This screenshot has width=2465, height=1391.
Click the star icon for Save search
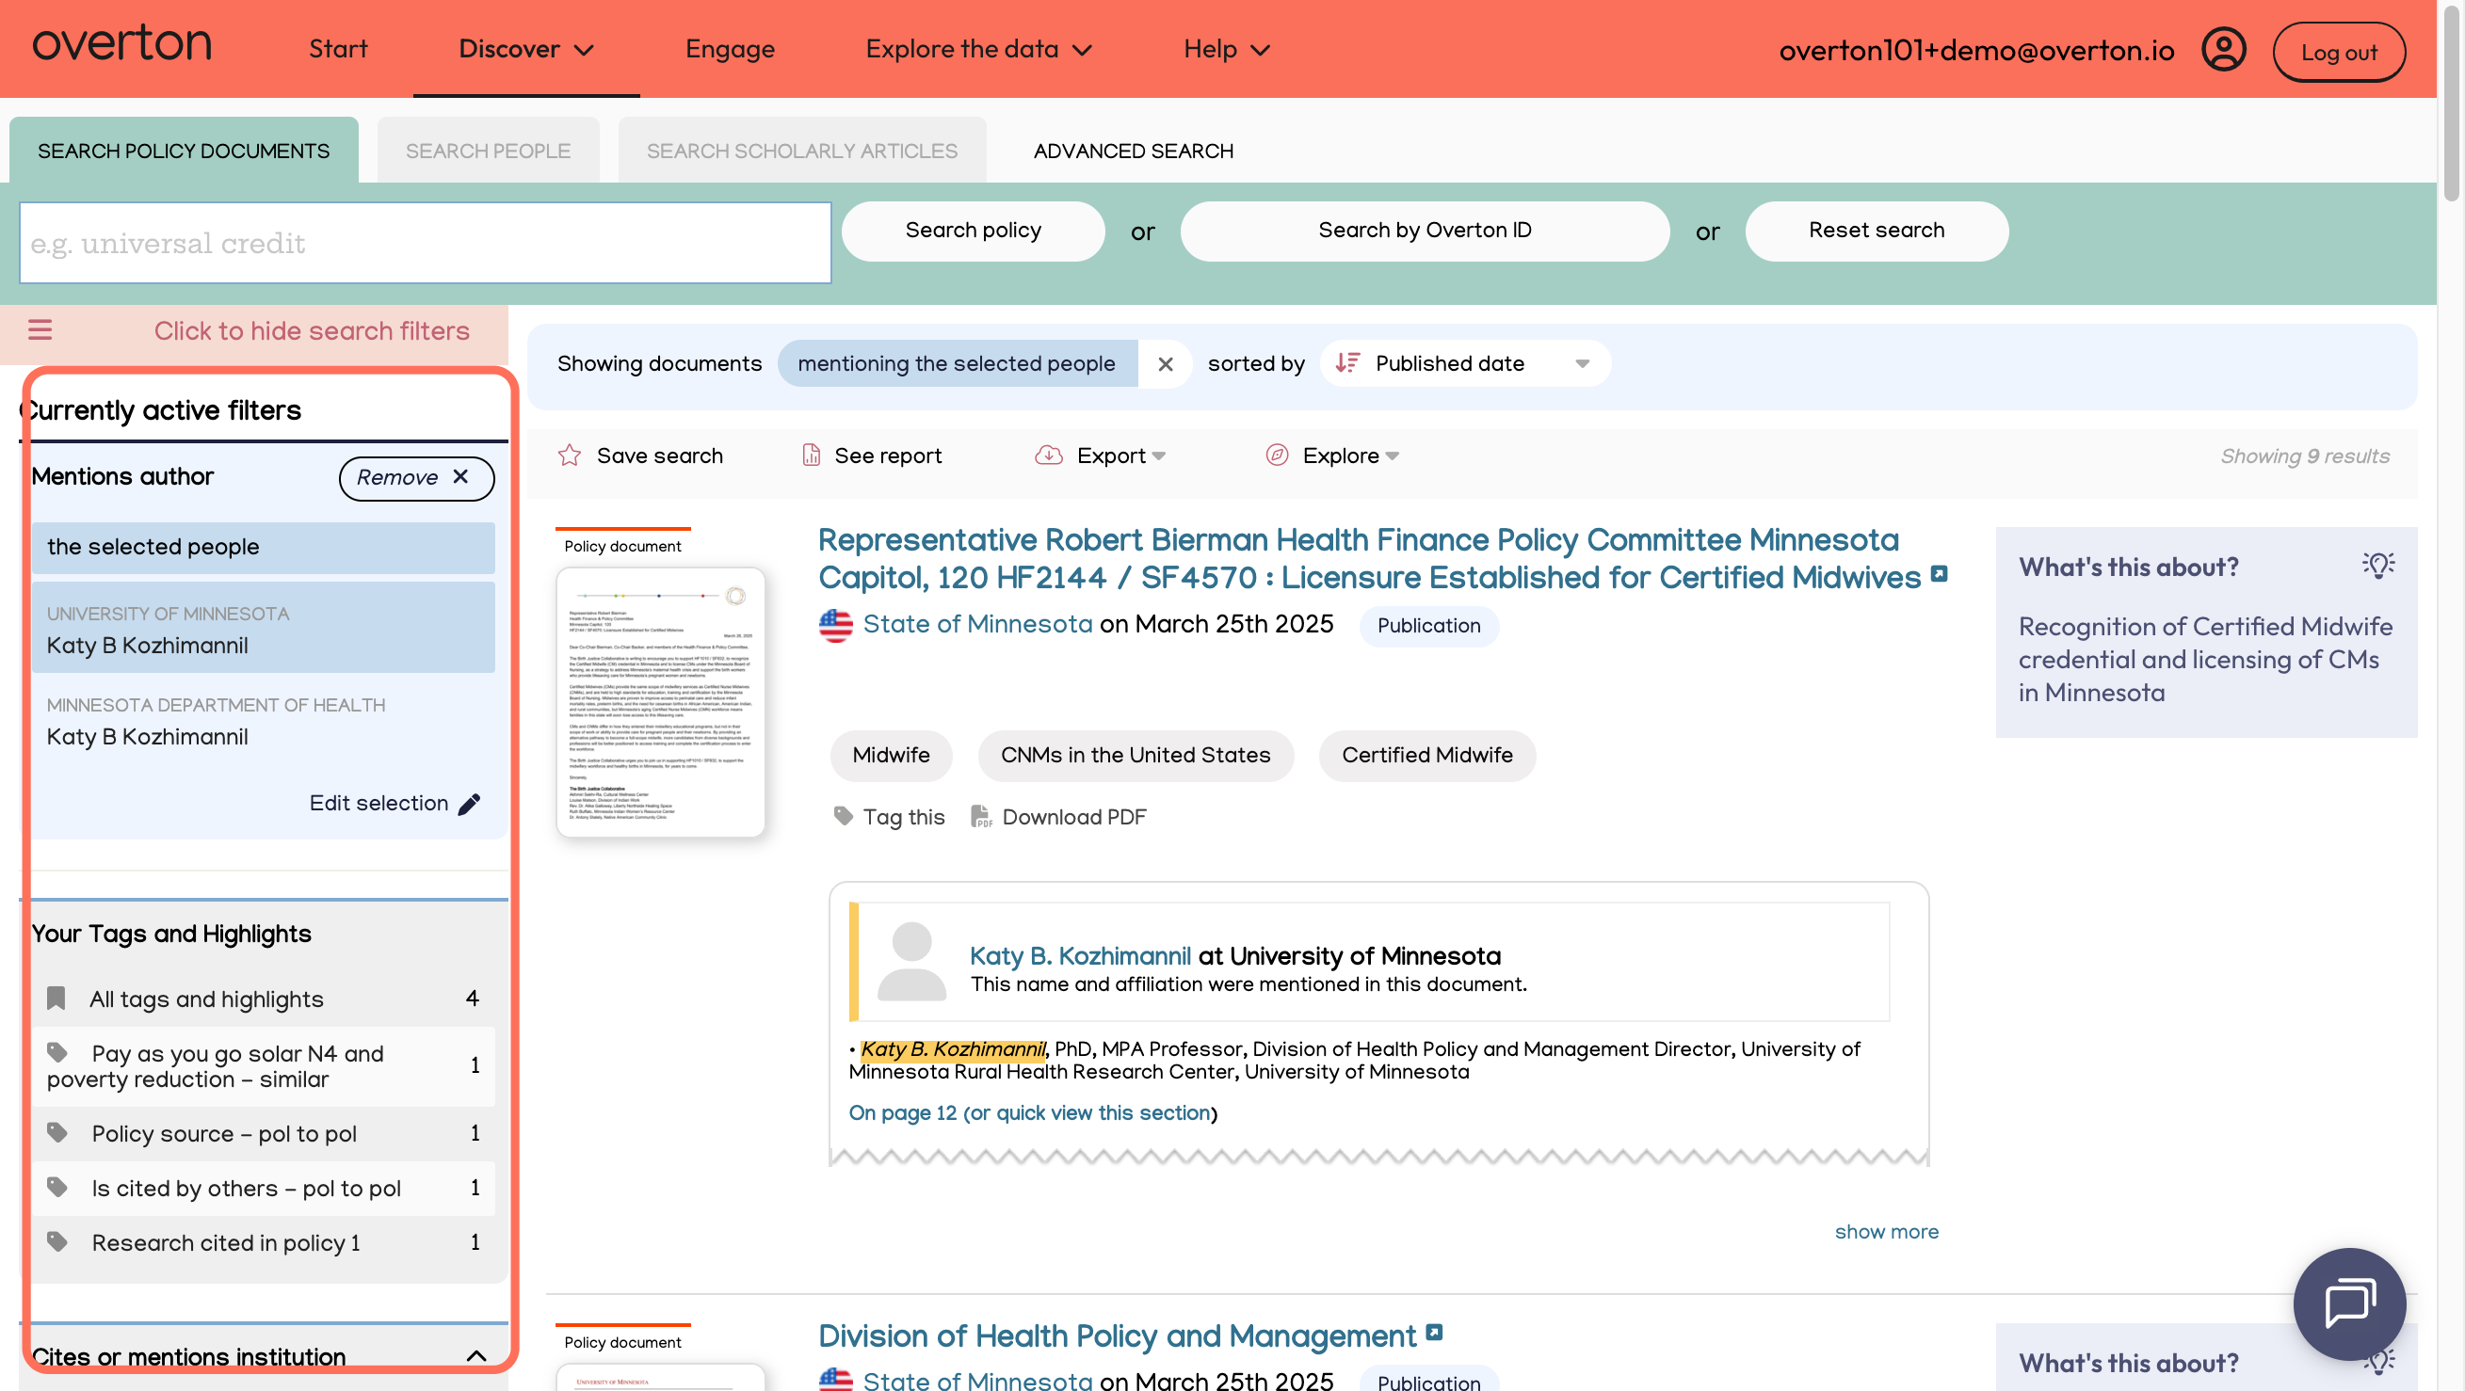click(x=570, y=456)
